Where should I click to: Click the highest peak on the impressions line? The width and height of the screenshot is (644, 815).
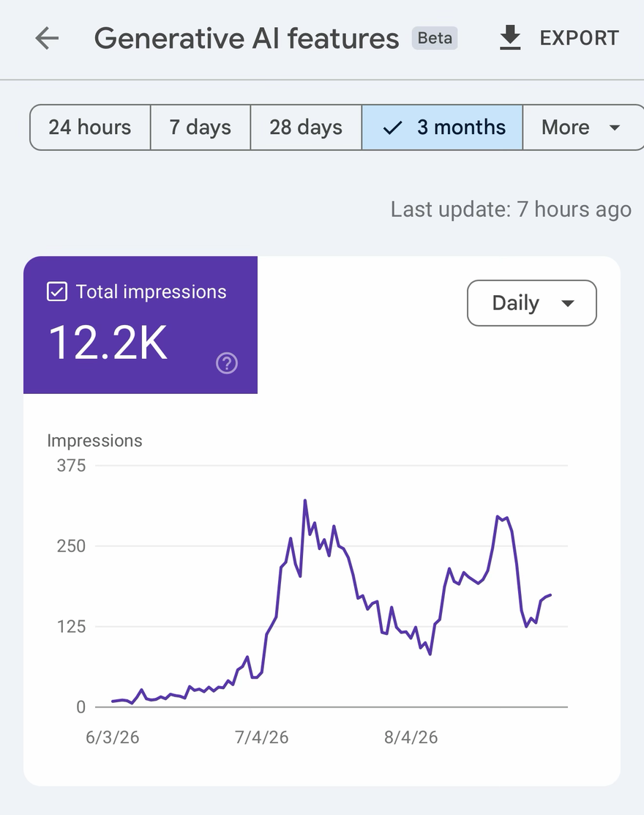pyautogui.click(x=305, y=500)
